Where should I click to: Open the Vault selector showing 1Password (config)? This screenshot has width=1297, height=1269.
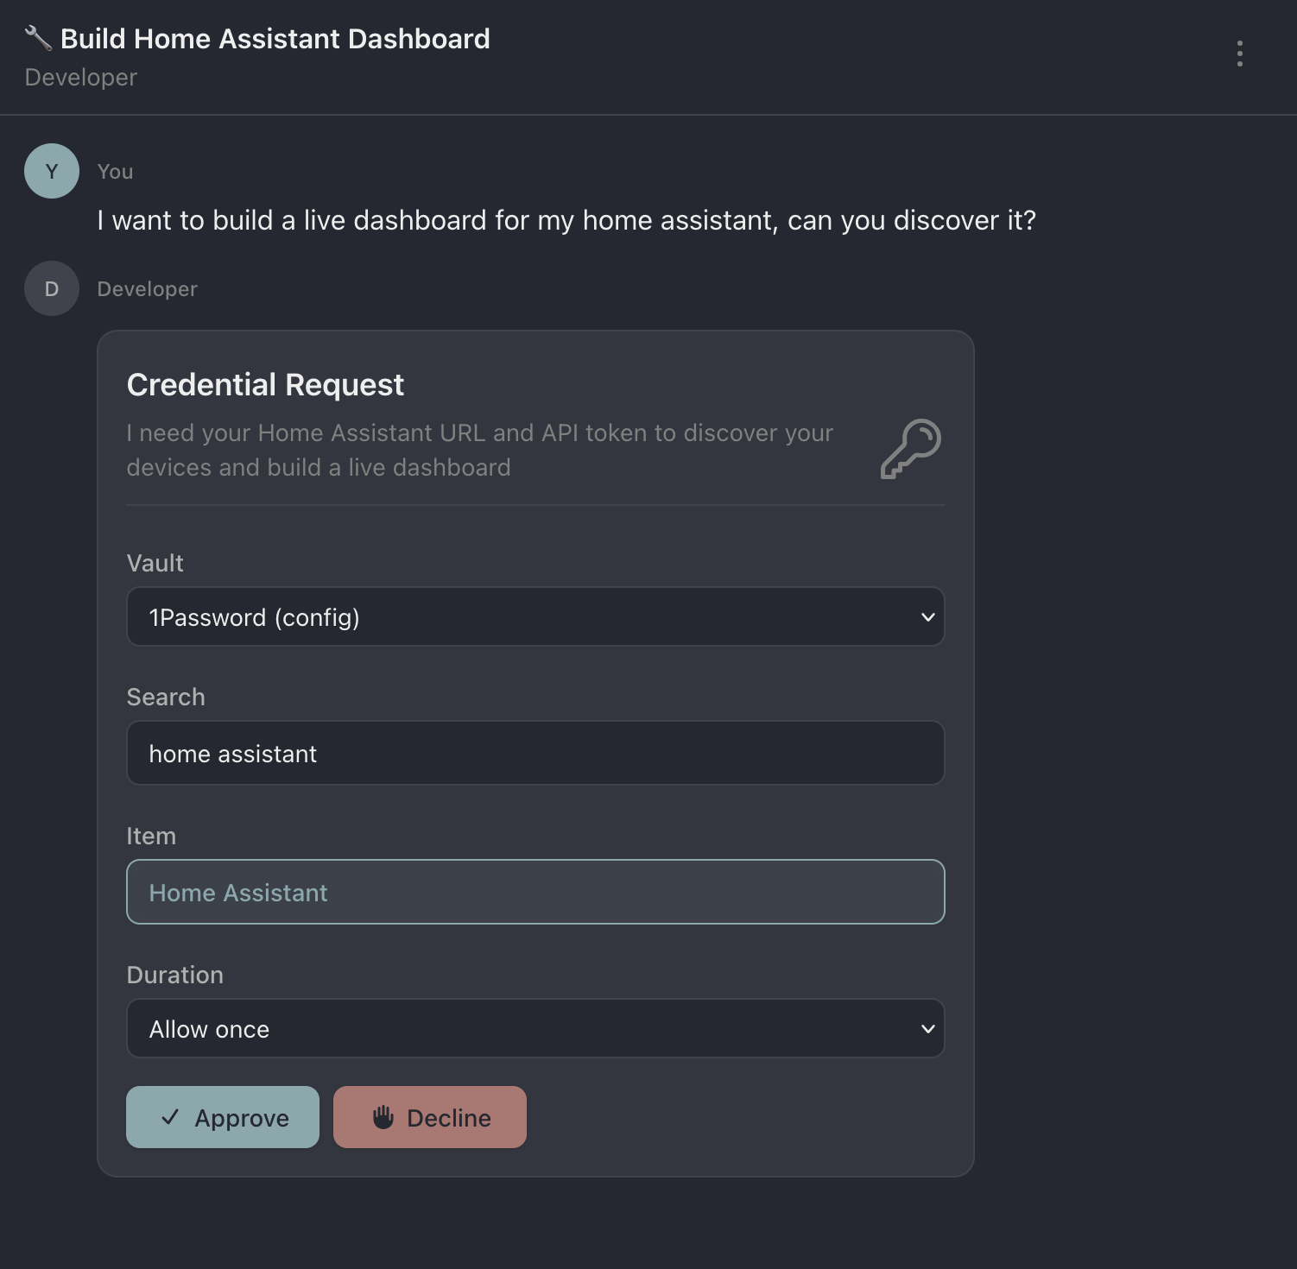pyautogui.click(x=535, y=616)
